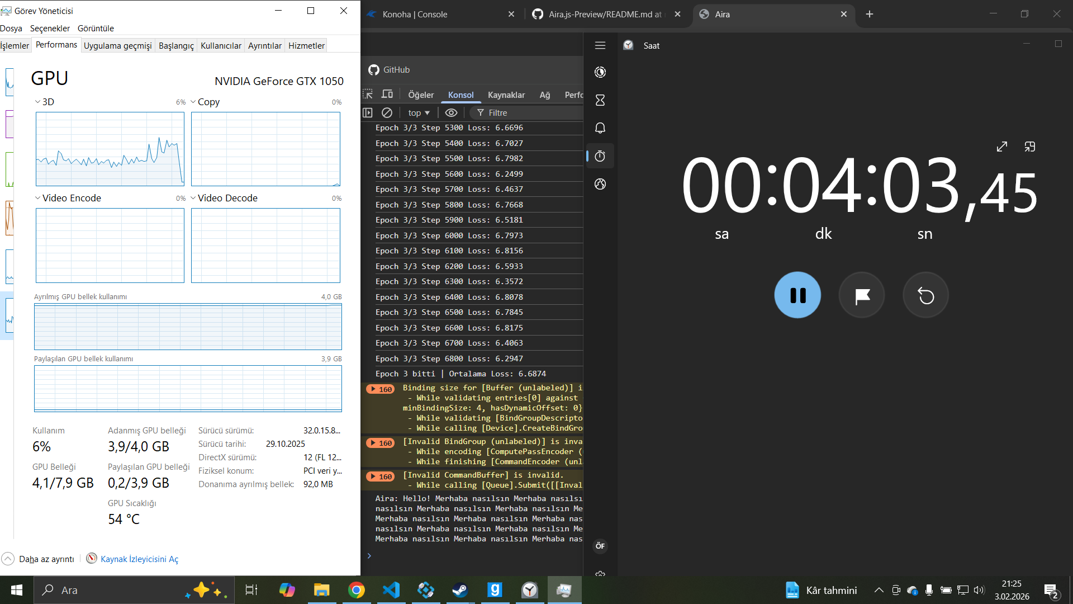This screenshot has height=604, width=1073.
Task: Pause the running stopwatch
Action: [797, 295]
